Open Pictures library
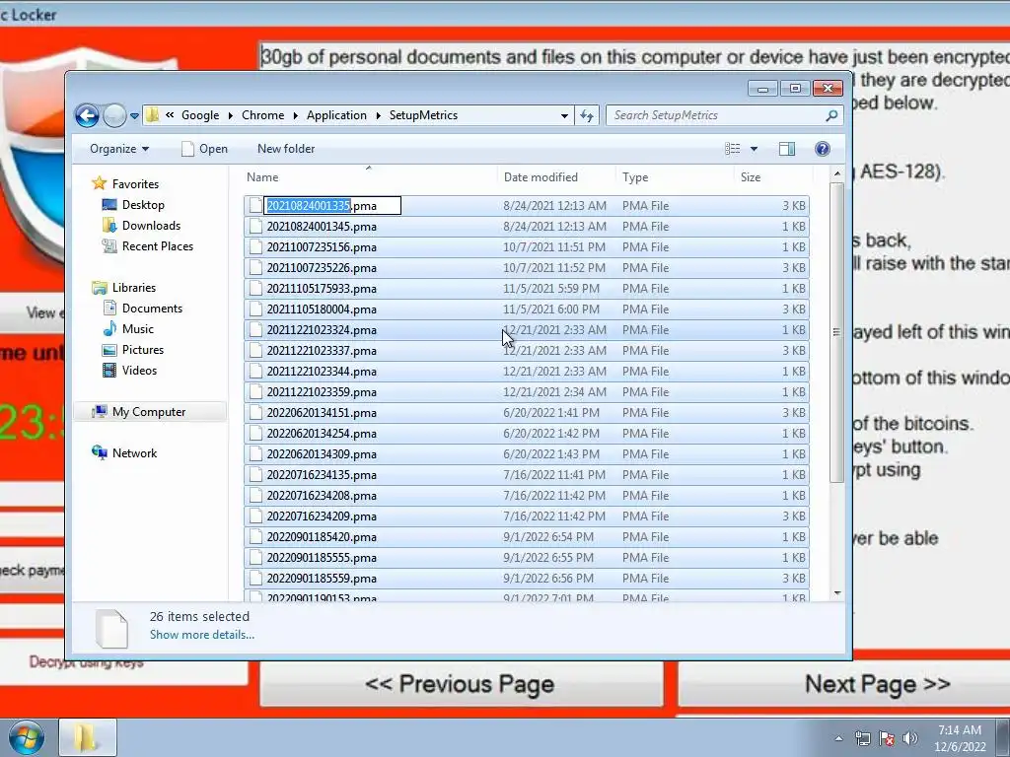 tap(142, 350)
